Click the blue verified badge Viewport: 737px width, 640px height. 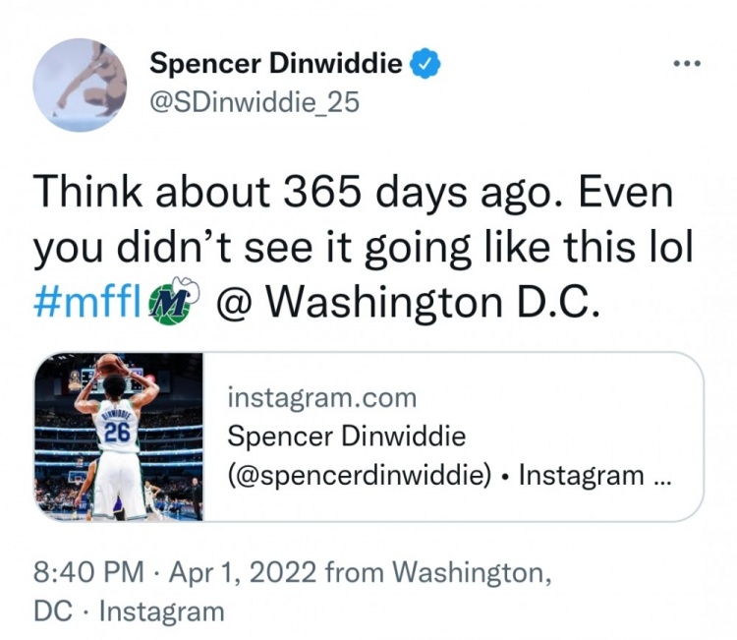pyautogui.click(x=425, y=65)
